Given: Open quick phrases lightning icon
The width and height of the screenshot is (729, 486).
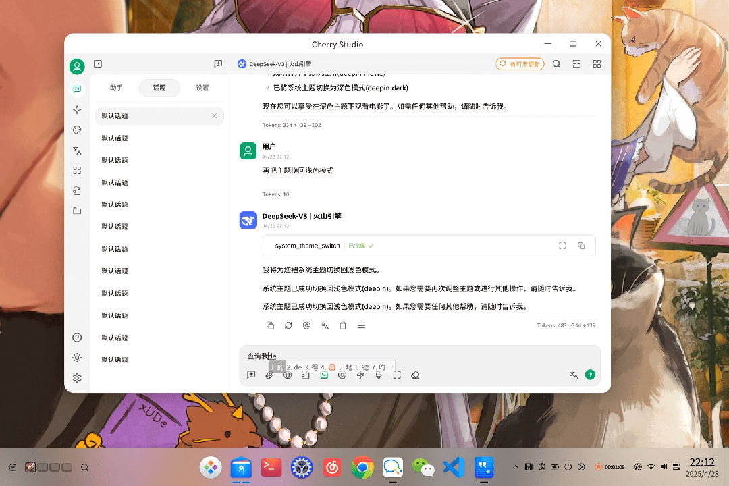Looking at the screenshot, I should pos(360,375).
